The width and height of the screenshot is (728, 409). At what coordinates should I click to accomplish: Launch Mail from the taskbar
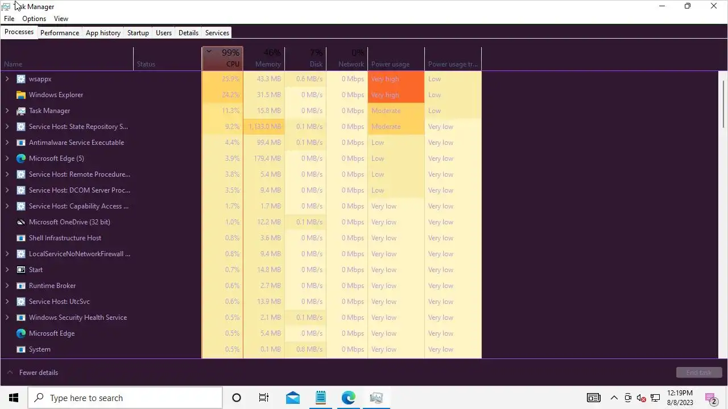293,398
